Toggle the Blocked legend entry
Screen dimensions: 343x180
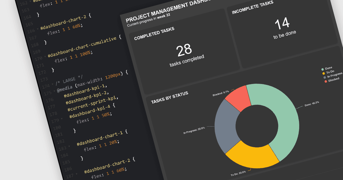click(x=332, y=80)
